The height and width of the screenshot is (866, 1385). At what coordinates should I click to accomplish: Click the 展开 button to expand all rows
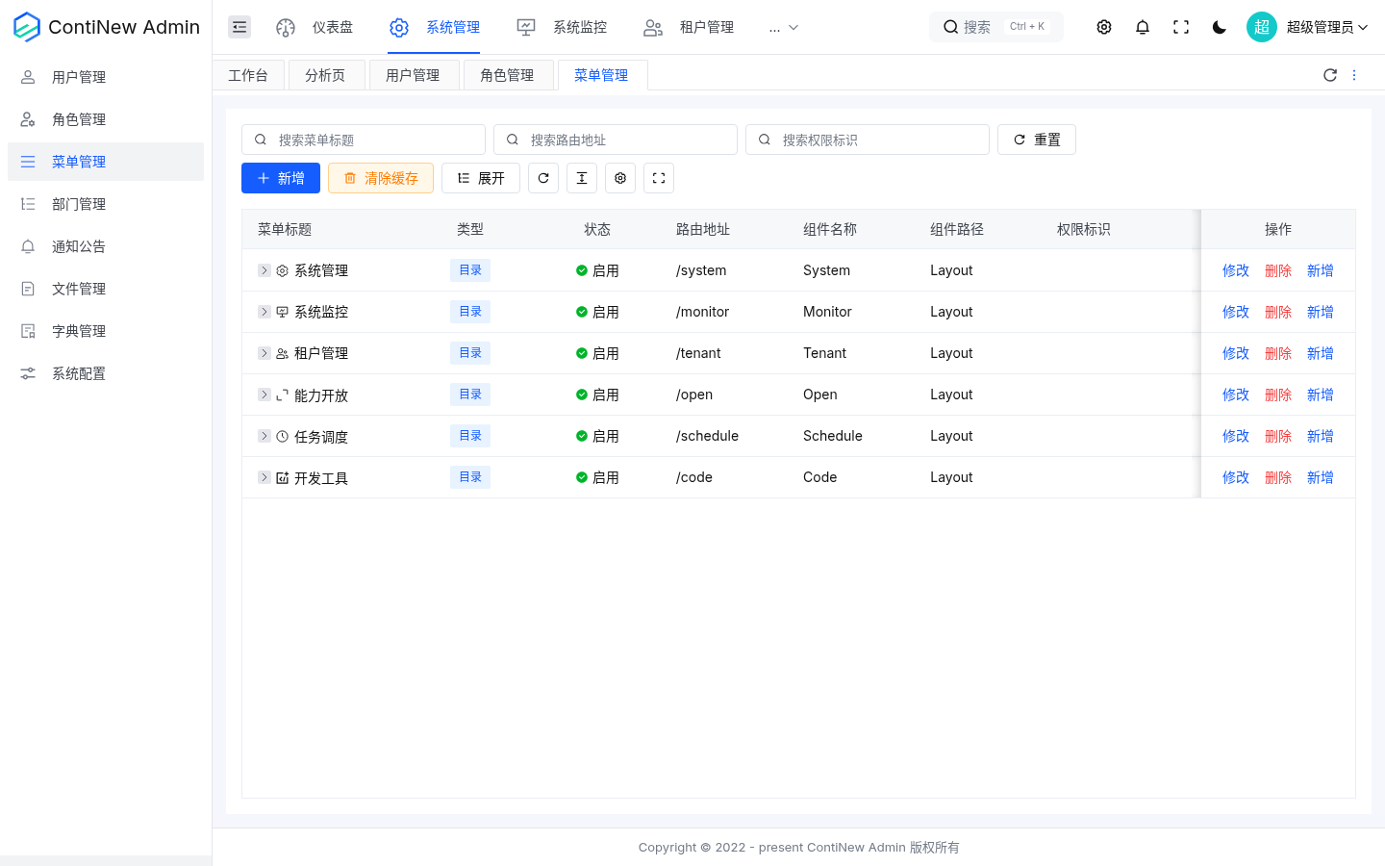point(481,178)
